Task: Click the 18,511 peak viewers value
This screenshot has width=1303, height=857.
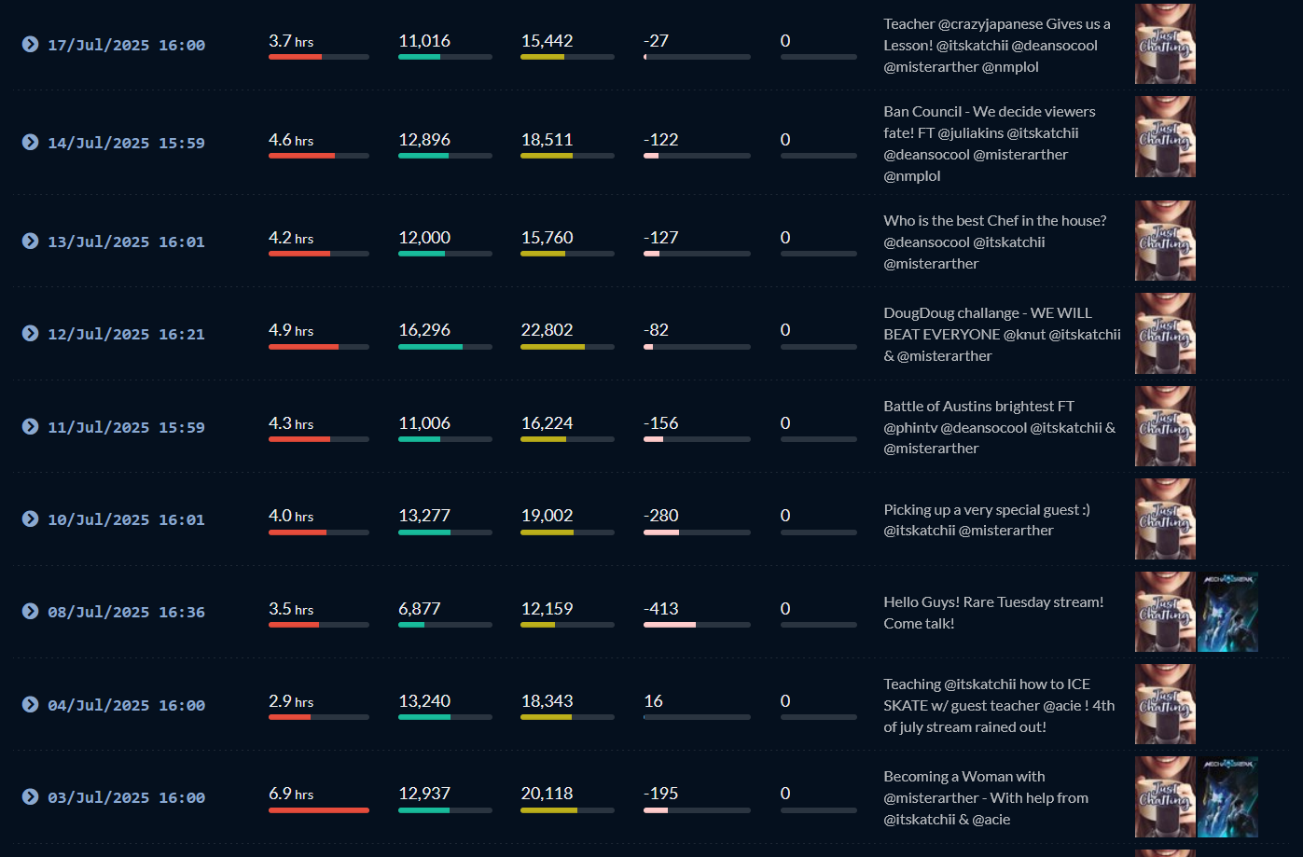Action: 547,140
